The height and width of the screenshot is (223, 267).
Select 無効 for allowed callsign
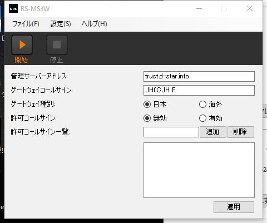point(147,118)
